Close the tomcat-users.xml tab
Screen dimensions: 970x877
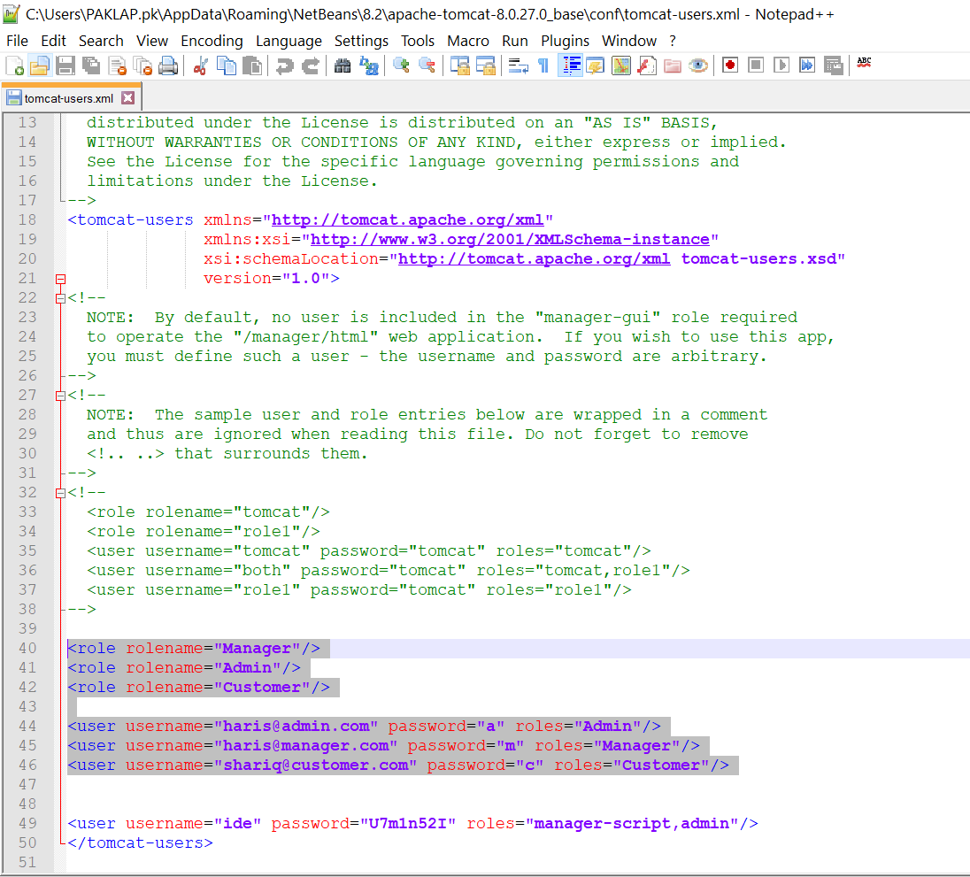(127, 98)
